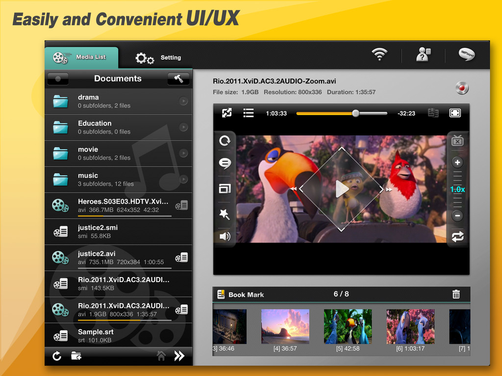Decrease playback speed with minus button
Image resolution: width=502 pixels, height=376 pixels.
tap(457, 215)
